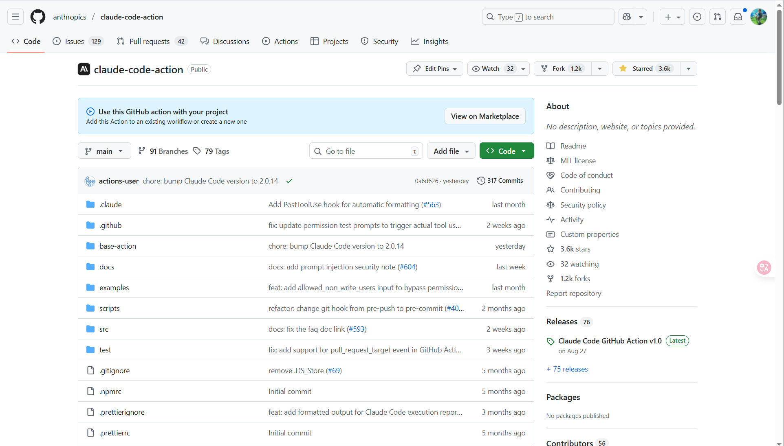The height and width of the screenshot is (446, 784).
Task: Click the user profile avatar
Action: click(x=759, y=17)
